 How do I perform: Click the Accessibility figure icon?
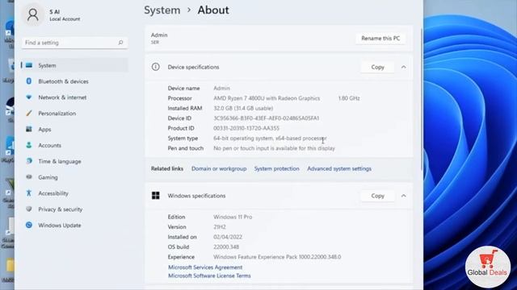pos(29,193)
